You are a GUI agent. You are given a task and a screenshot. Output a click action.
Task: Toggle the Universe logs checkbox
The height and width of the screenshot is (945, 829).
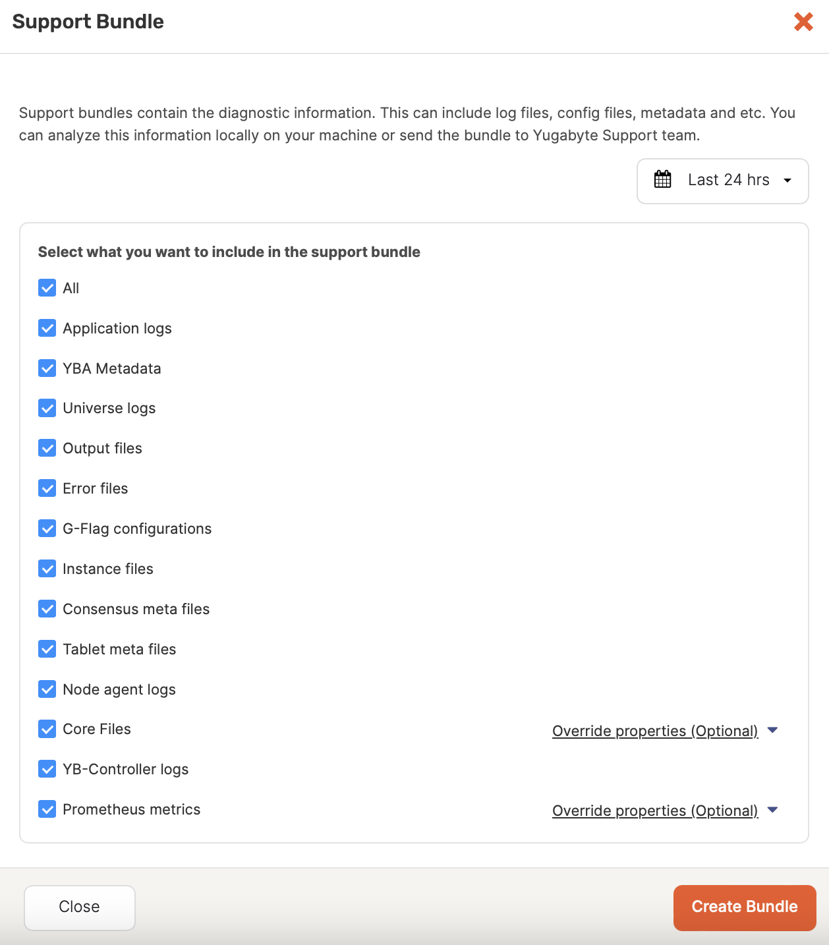tap(47, 408)
